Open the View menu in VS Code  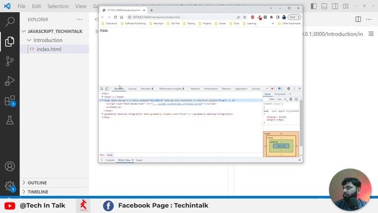(81, 7)
